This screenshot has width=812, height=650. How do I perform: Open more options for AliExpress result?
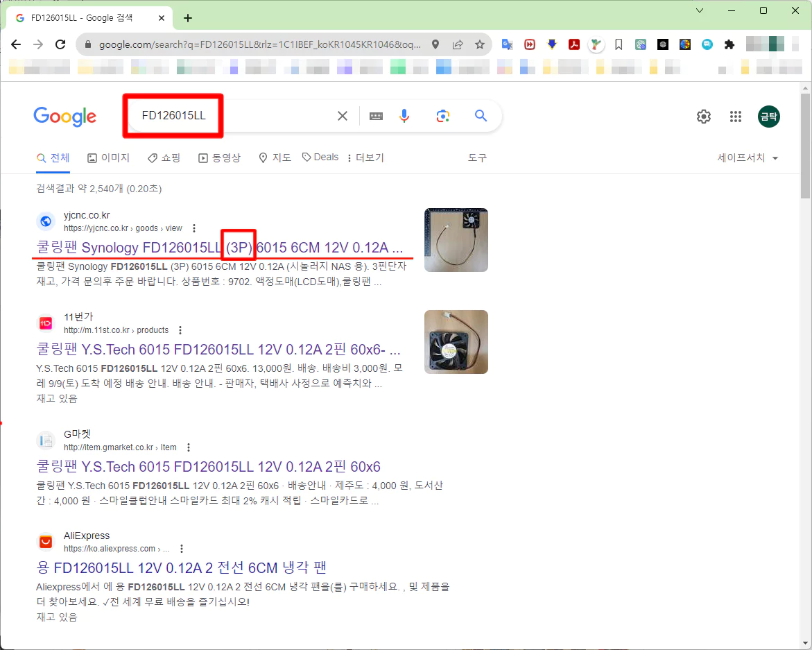(181, 549)
